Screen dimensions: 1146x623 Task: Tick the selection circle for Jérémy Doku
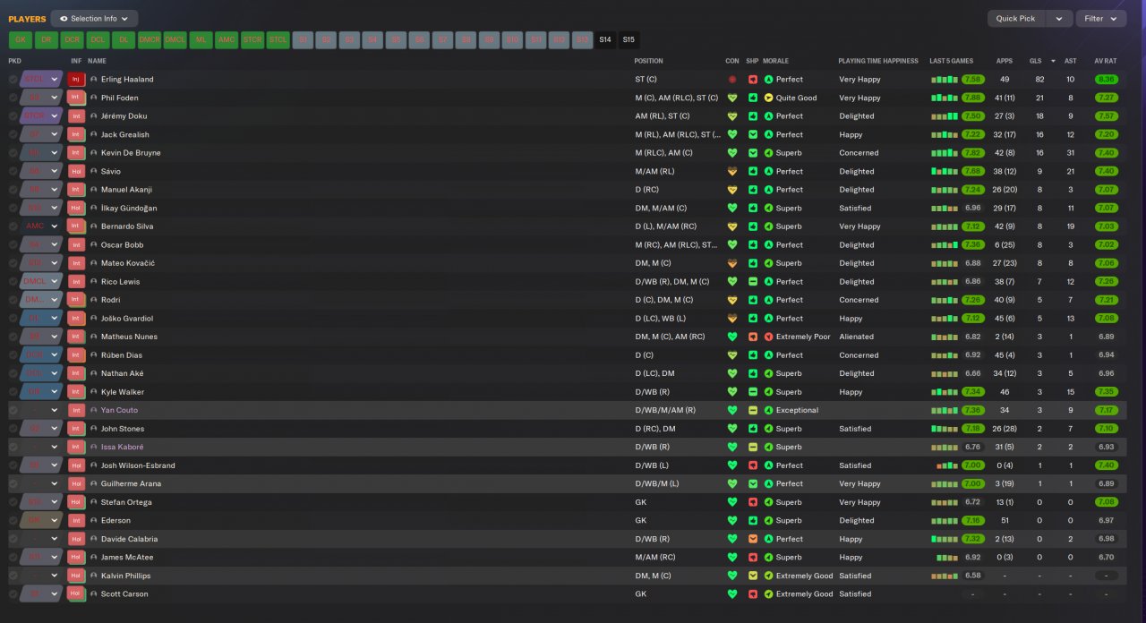point(13,116)
